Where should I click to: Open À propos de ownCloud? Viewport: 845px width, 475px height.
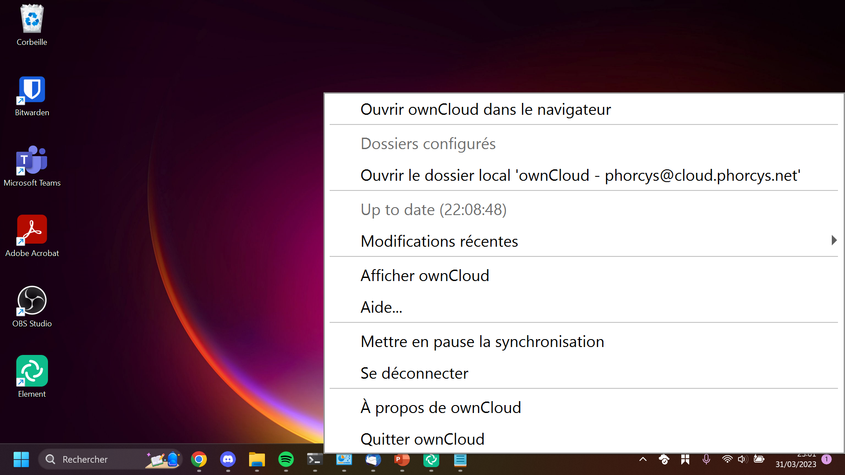point(584,407)
